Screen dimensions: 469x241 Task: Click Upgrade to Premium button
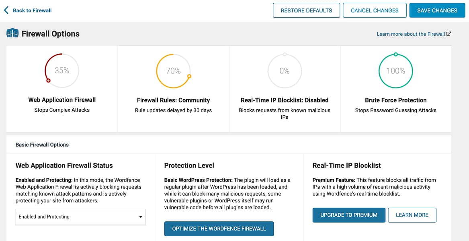(349, 215)
